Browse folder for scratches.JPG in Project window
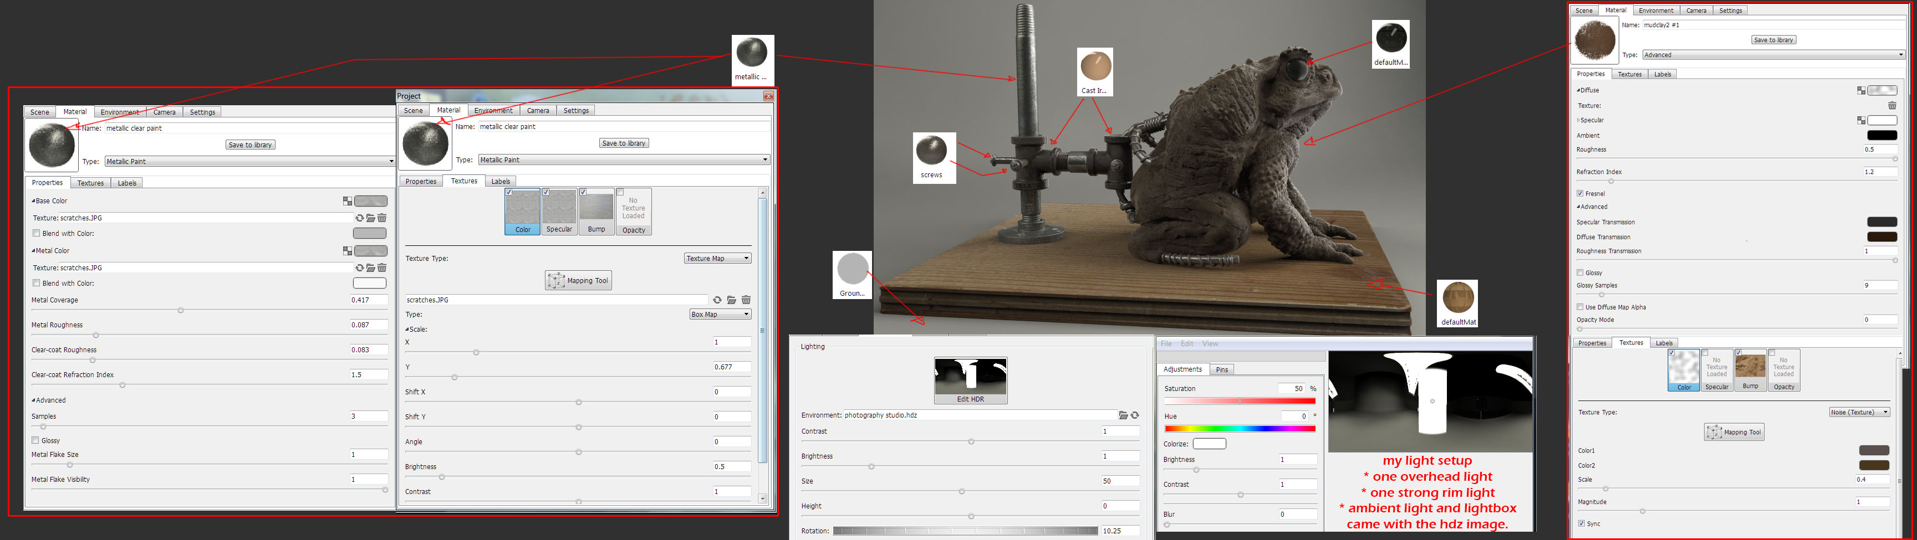Screen dimensions: 1917x540 click(732, 300)
